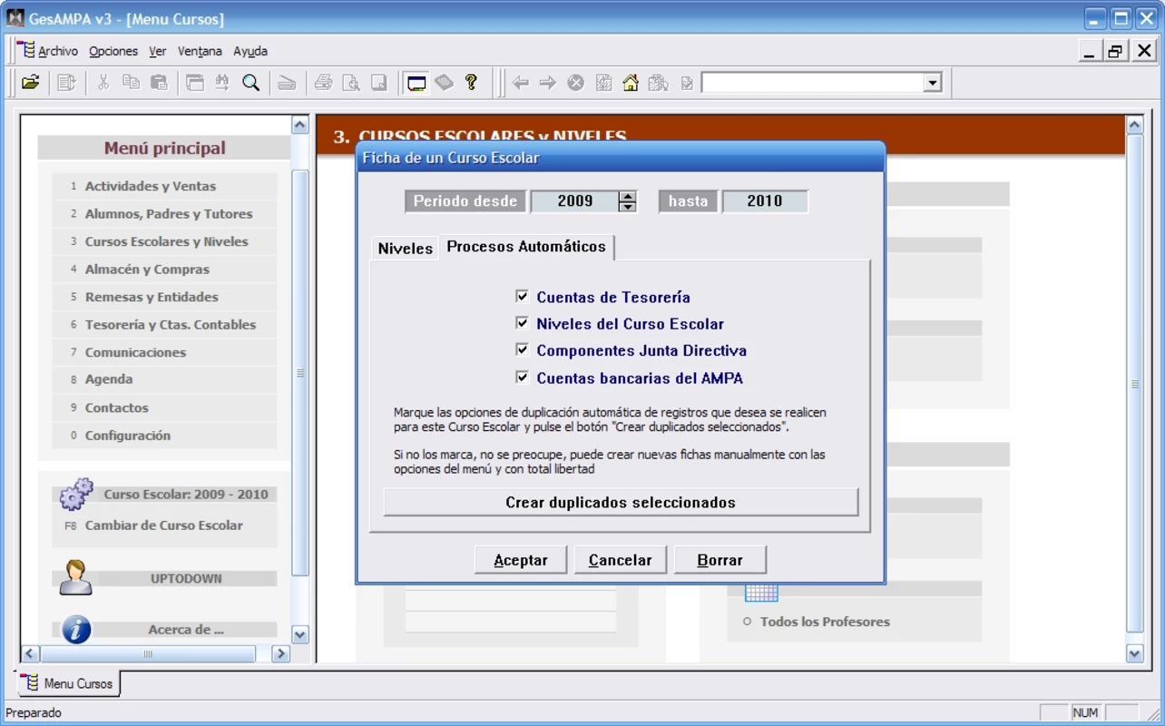This screenshot has height=726, width=1165.
Task: Click the Borrar button
Action: [720, 560]
